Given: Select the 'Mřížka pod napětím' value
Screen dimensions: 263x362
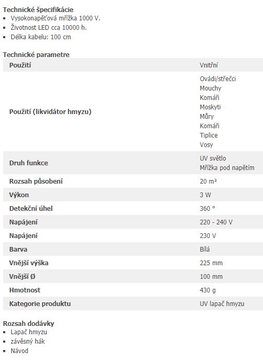Looking at the screenshot, I should [x=227, y=168].
